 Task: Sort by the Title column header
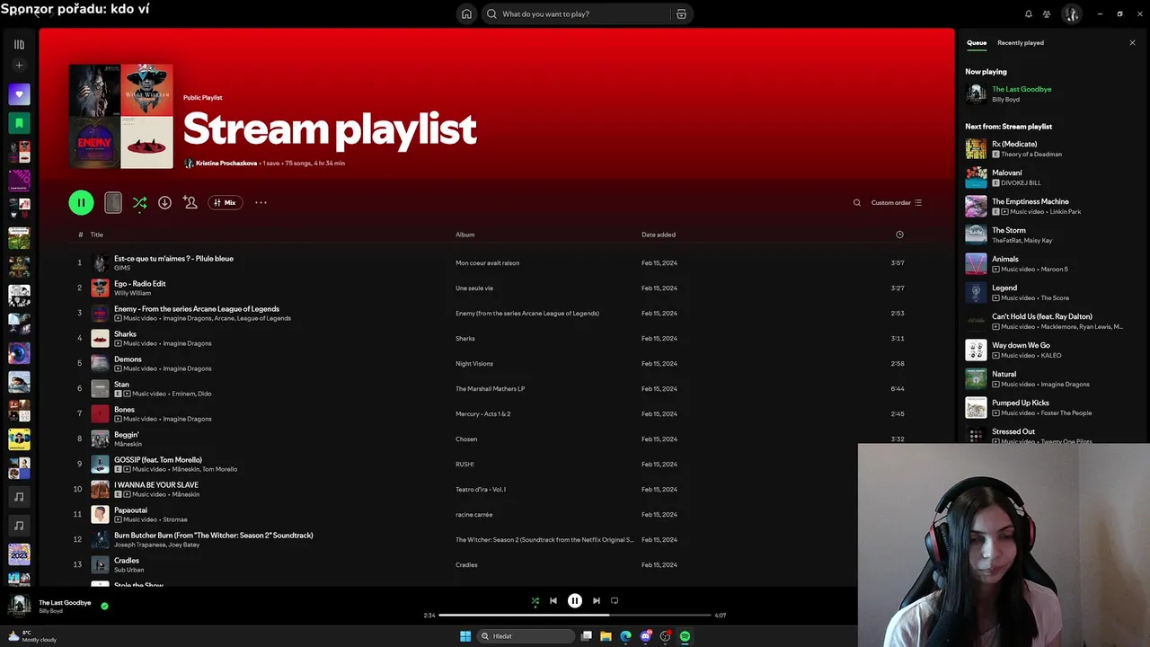pos(96,235)
